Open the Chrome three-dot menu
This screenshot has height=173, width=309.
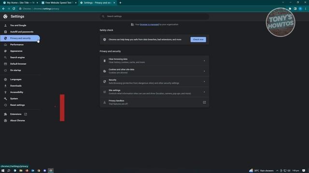click(306, 9)
